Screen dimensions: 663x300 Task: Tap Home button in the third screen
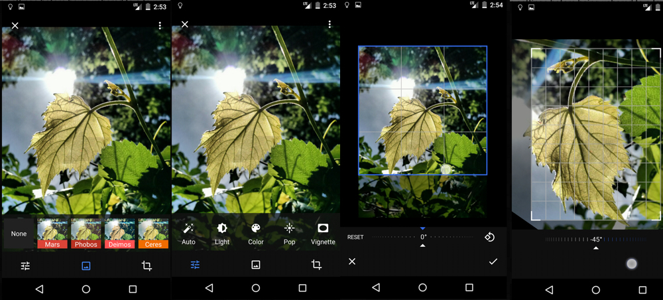[422, 288]
